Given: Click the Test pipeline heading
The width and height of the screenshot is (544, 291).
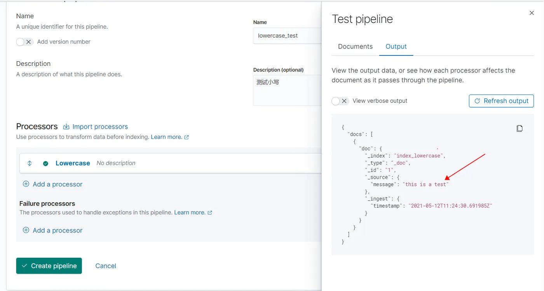Looking at the screenshot, I should tap(362, 19).
